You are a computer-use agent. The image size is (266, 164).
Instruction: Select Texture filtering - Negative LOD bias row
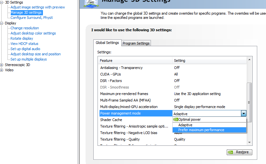136,133
